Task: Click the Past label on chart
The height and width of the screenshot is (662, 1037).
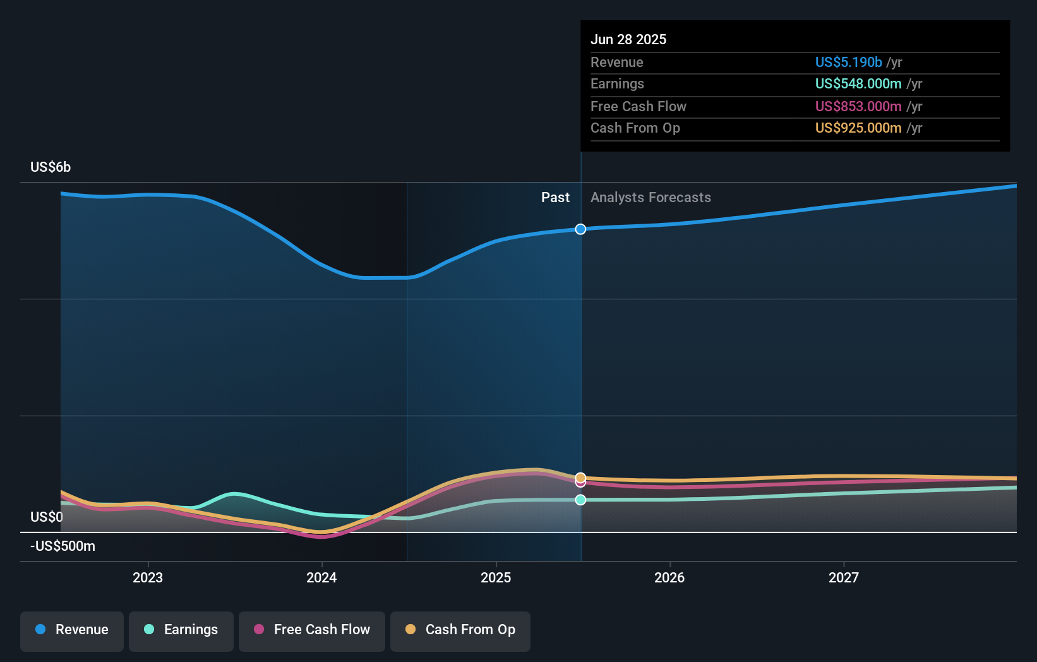Action: pyautogui.click(x=555, y=198)
